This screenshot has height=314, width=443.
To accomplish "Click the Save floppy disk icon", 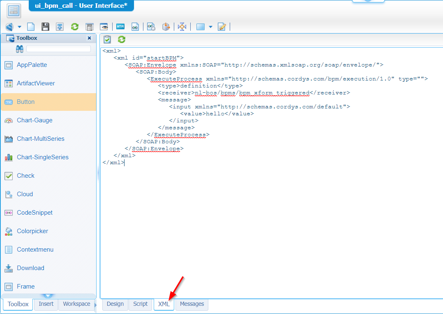I will point(46,27).
